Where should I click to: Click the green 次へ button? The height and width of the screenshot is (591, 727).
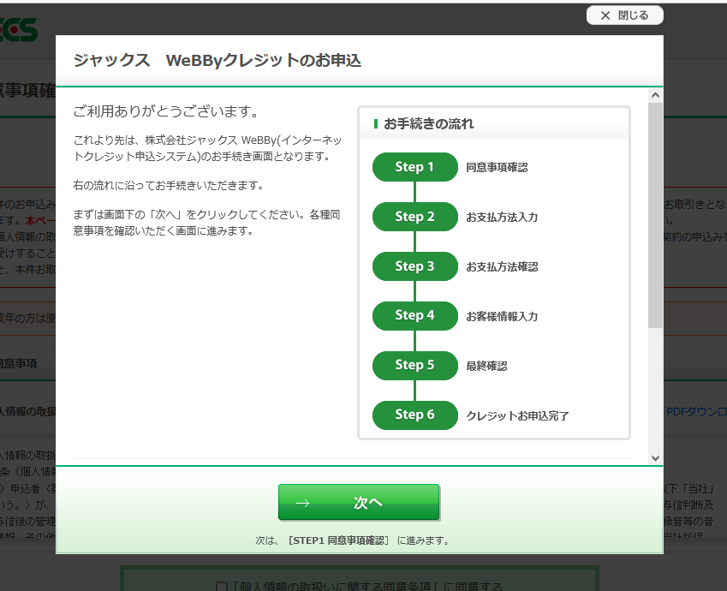(358, 503)
